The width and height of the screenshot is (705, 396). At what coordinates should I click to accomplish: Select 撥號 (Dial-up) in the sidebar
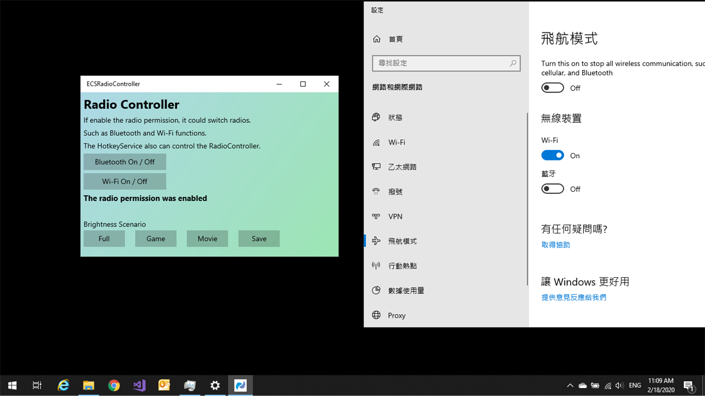click(395, 191)
